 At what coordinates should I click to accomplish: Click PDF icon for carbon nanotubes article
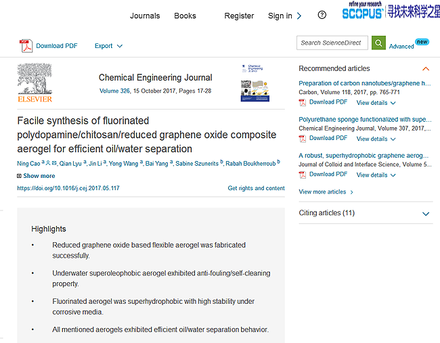[303, 103]
